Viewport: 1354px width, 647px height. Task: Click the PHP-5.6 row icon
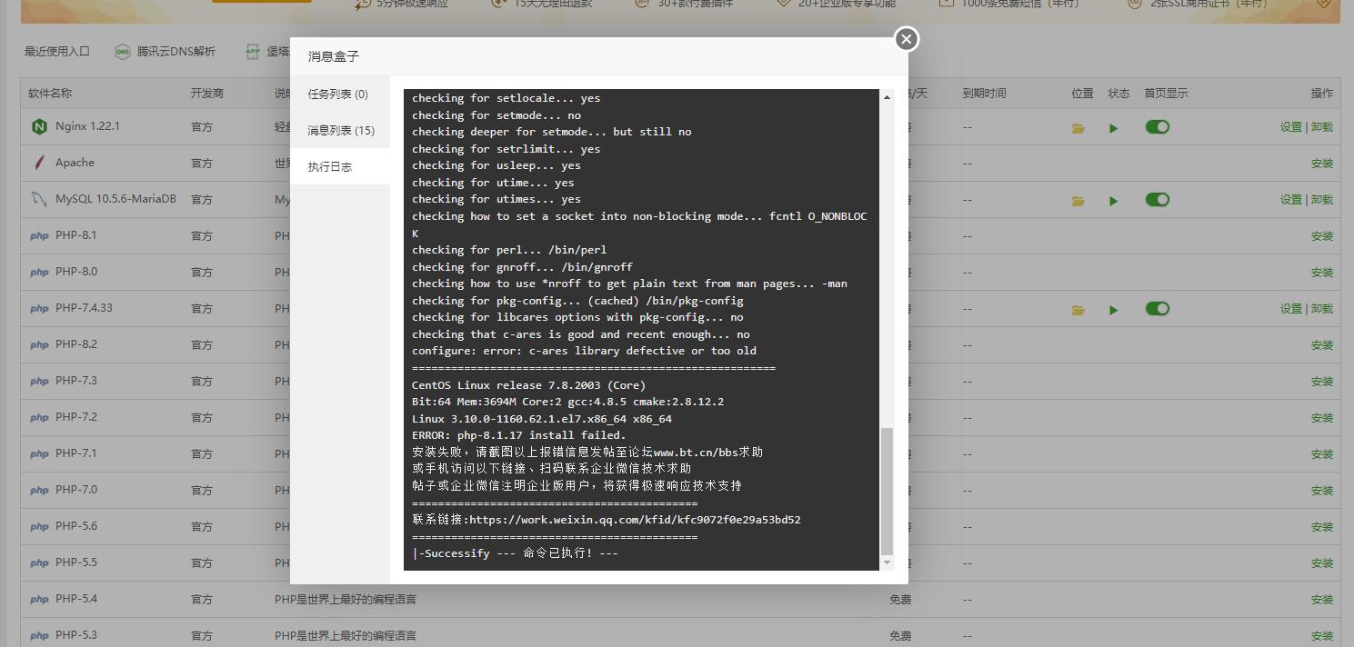coord(39,527)
